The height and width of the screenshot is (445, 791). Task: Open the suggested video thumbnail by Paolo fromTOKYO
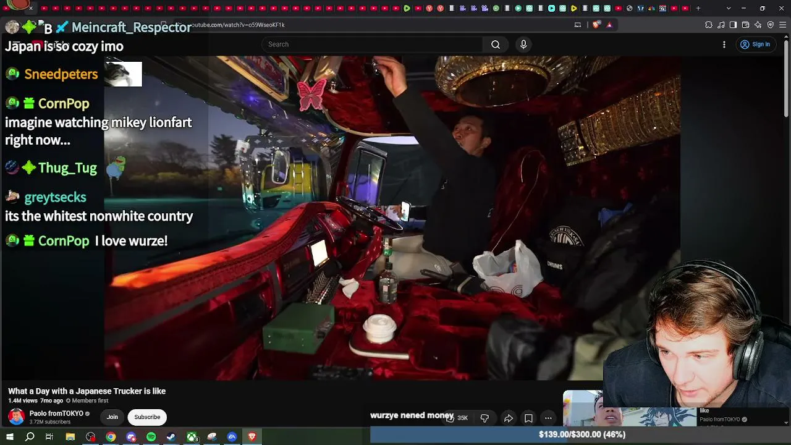pos(630,408)
